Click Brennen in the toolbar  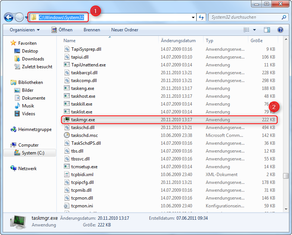point(92,30)
